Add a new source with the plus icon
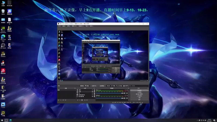Image resolution: width=217 pixels, height=122 pixels. coord(78,100)
